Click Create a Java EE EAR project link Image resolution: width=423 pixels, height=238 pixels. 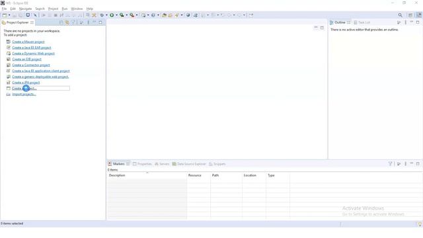[32, 48]
